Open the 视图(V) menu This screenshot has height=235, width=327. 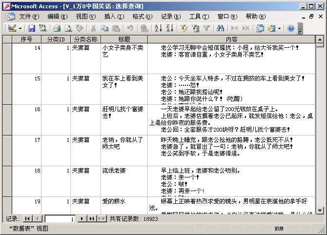(x=86, y=17)
